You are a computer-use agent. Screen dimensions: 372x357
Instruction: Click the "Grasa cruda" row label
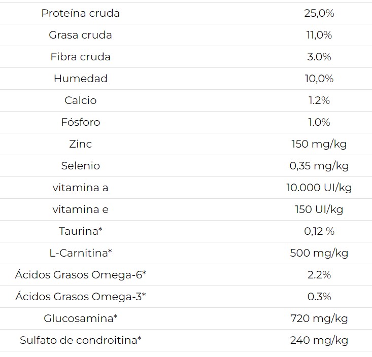click(x=80, y=35)
